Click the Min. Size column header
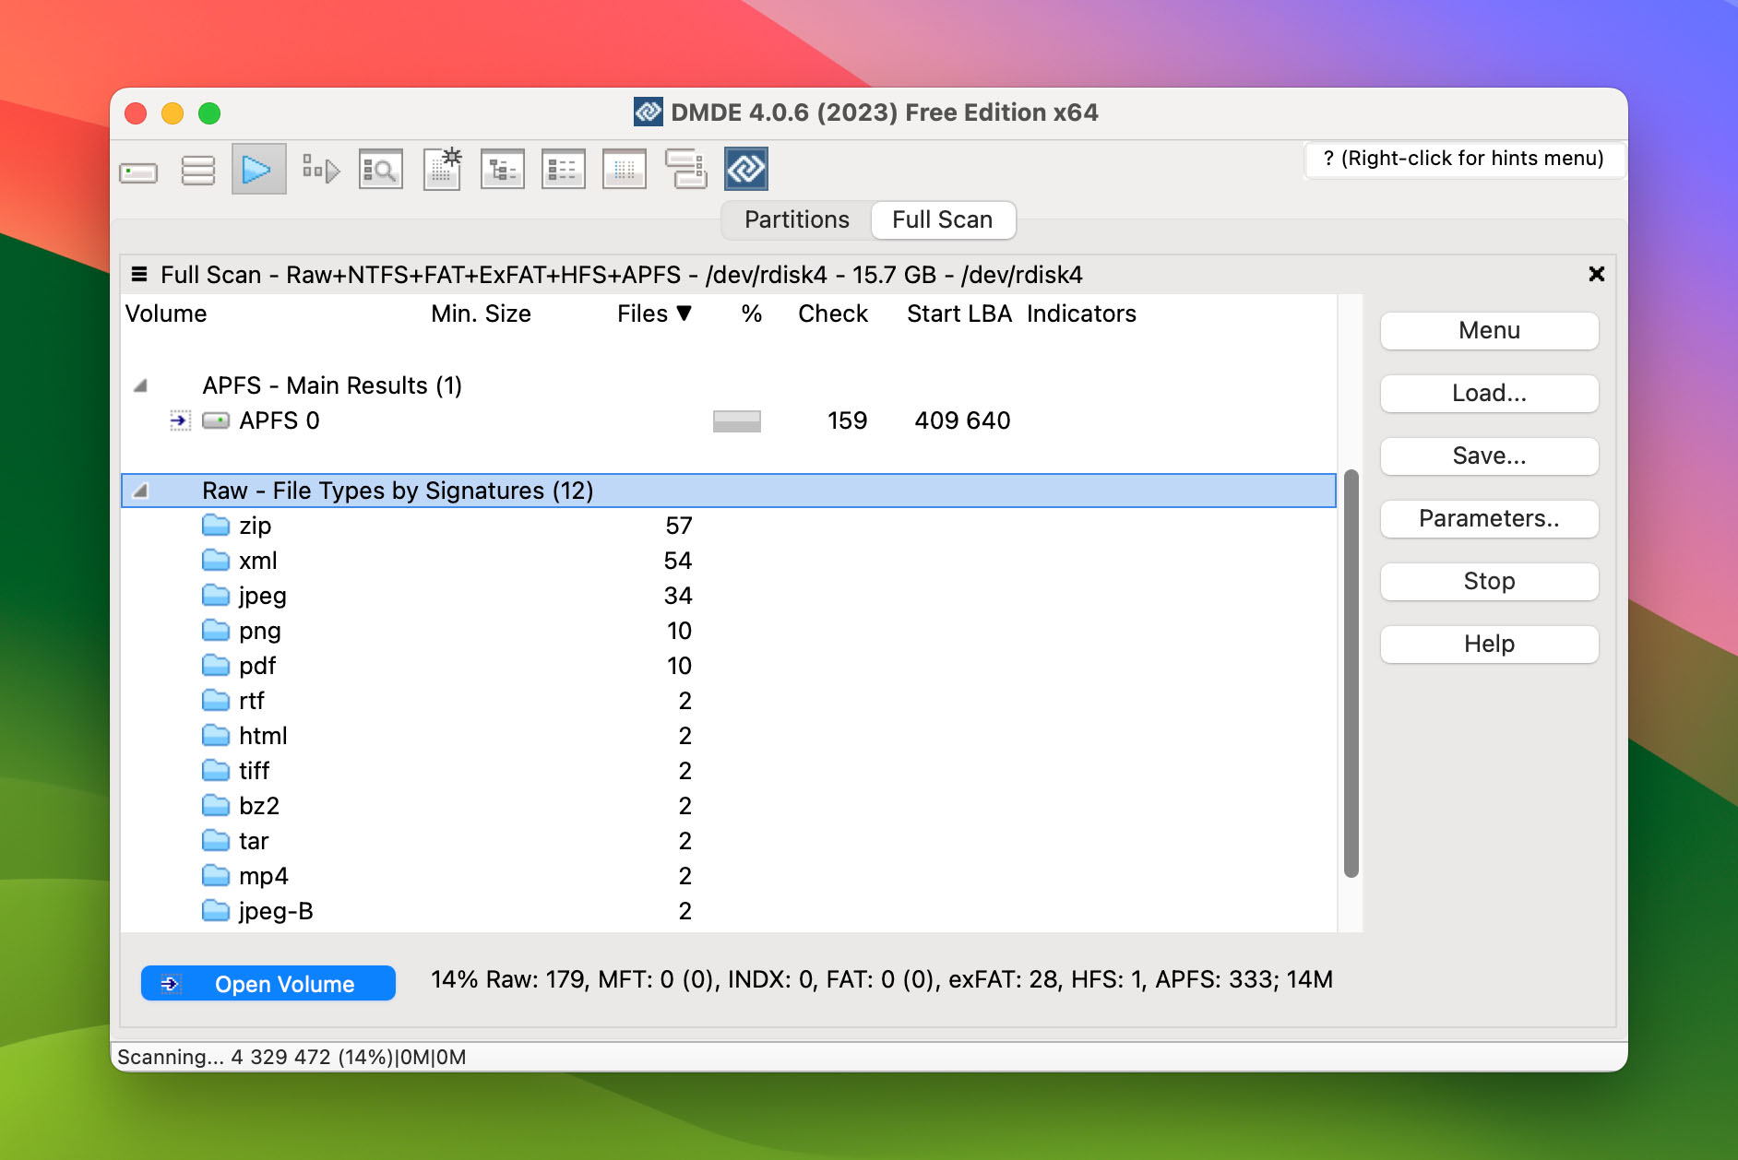1738x1160 pixels. tap(481, 314)
